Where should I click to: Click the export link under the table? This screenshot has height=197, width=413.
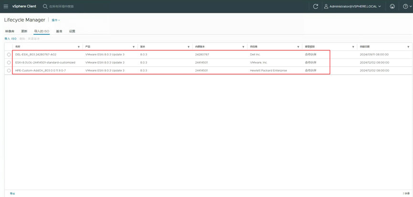click(12, 193)
